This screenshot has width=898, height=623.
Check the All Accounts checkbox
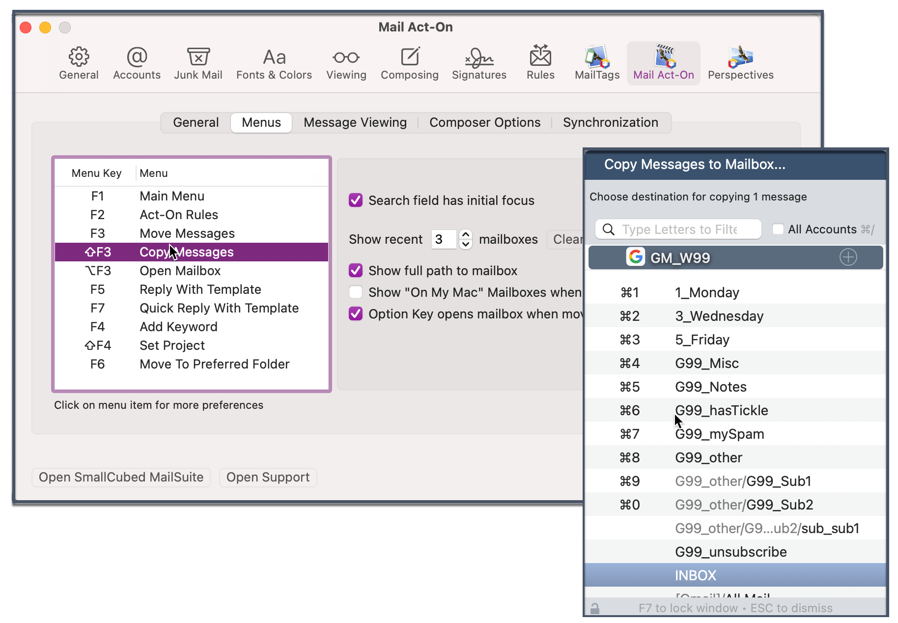point(778,229)
